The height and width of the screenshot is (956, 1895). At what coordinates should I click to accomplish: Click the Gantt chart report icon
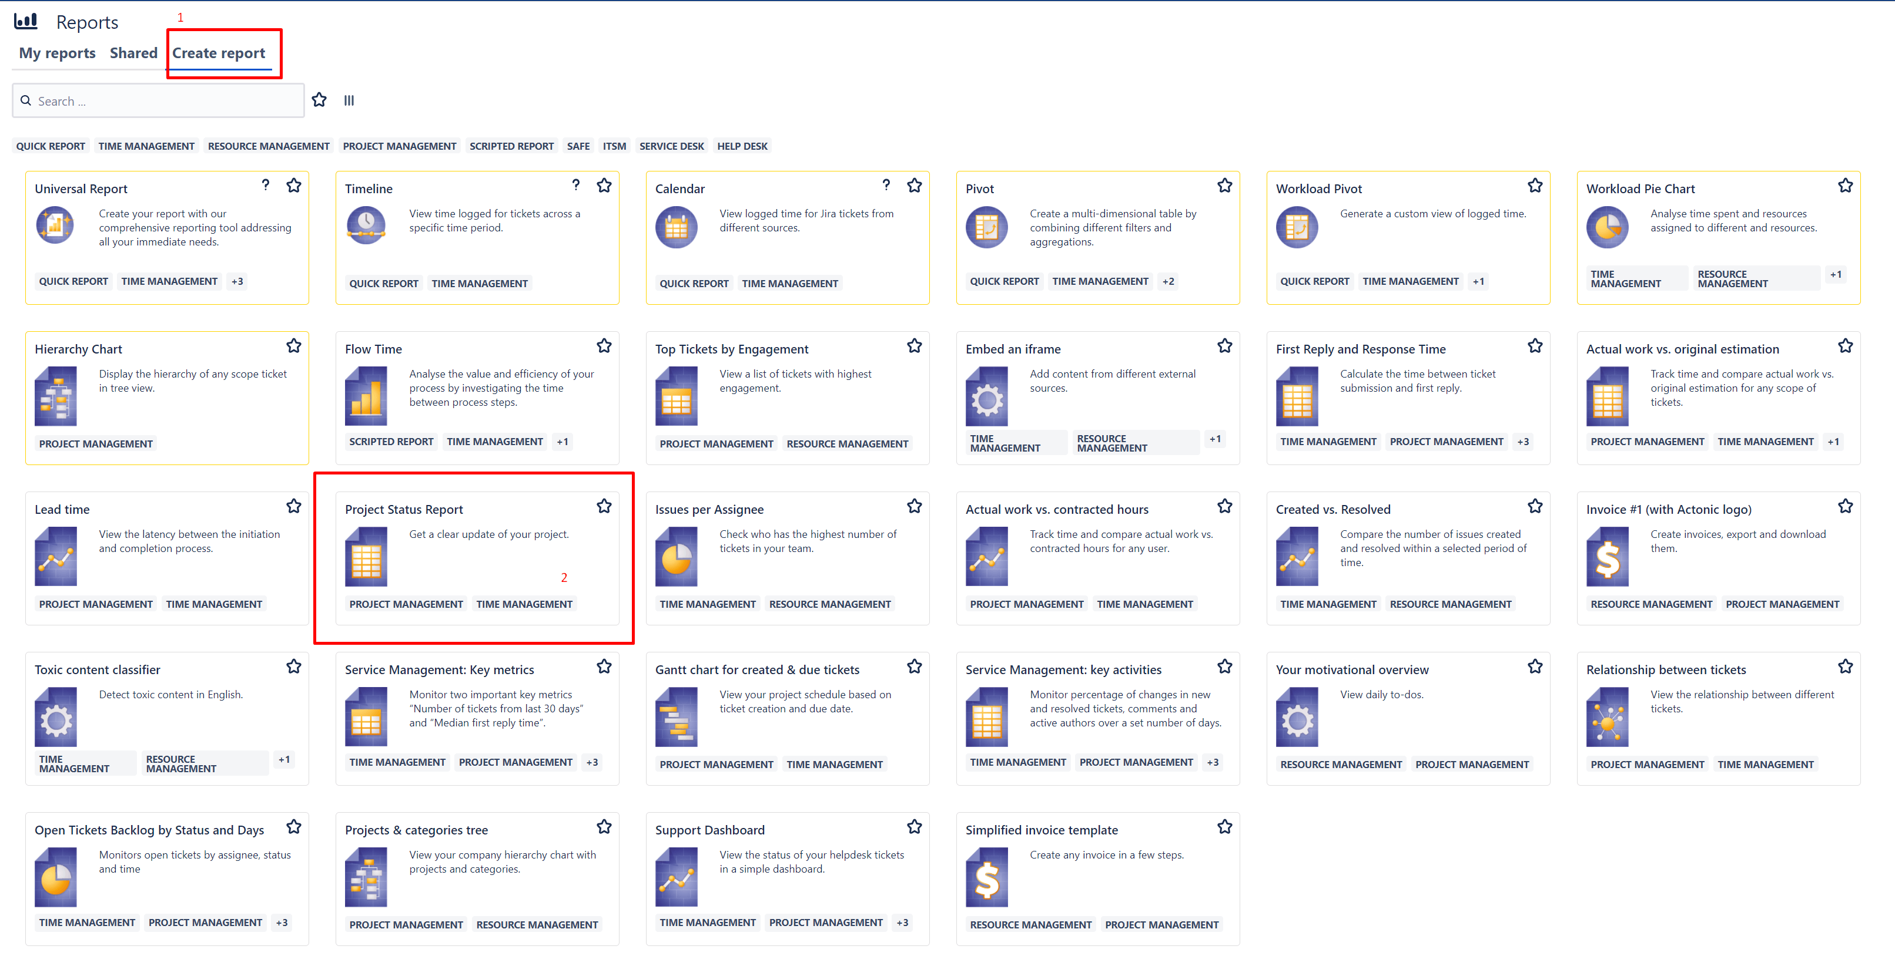pos(677,717)
